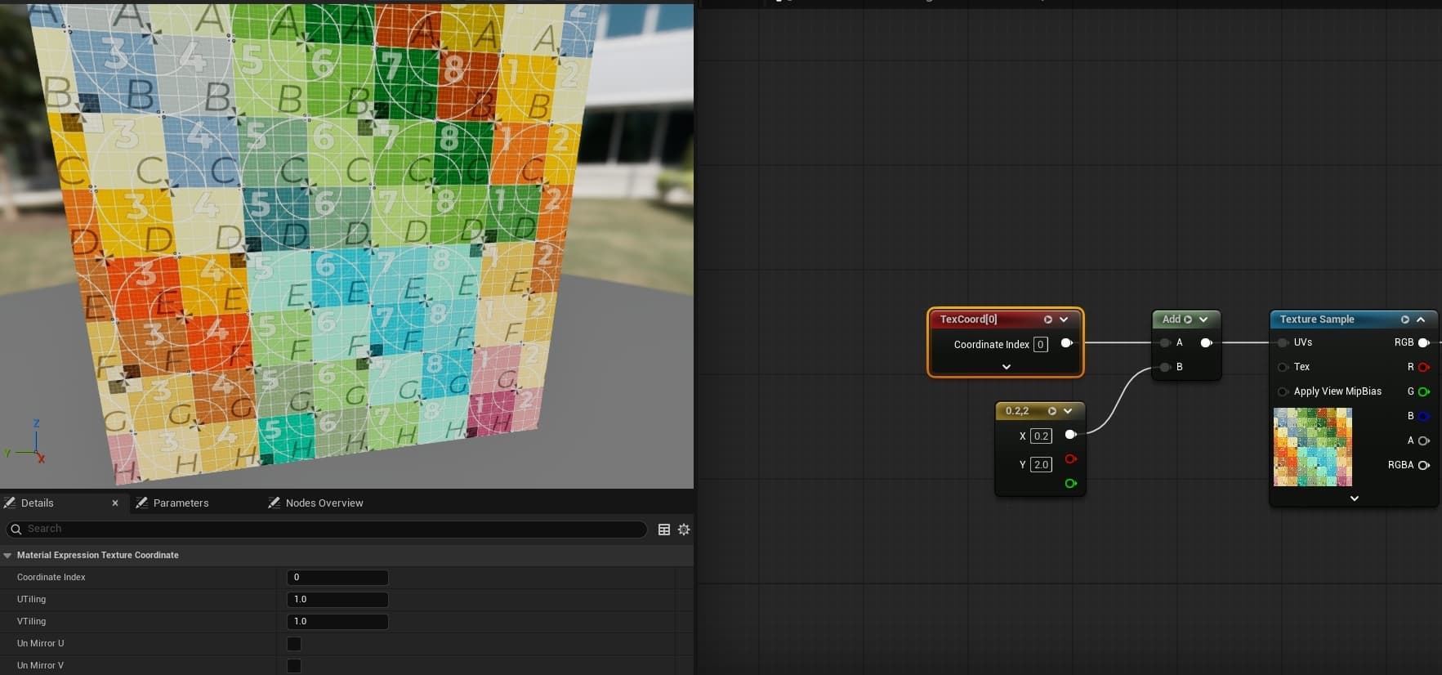This screenshot has height=675, width=1442.
Task: Click the TexCoord node preview play icon
Action: point(1047,320)
